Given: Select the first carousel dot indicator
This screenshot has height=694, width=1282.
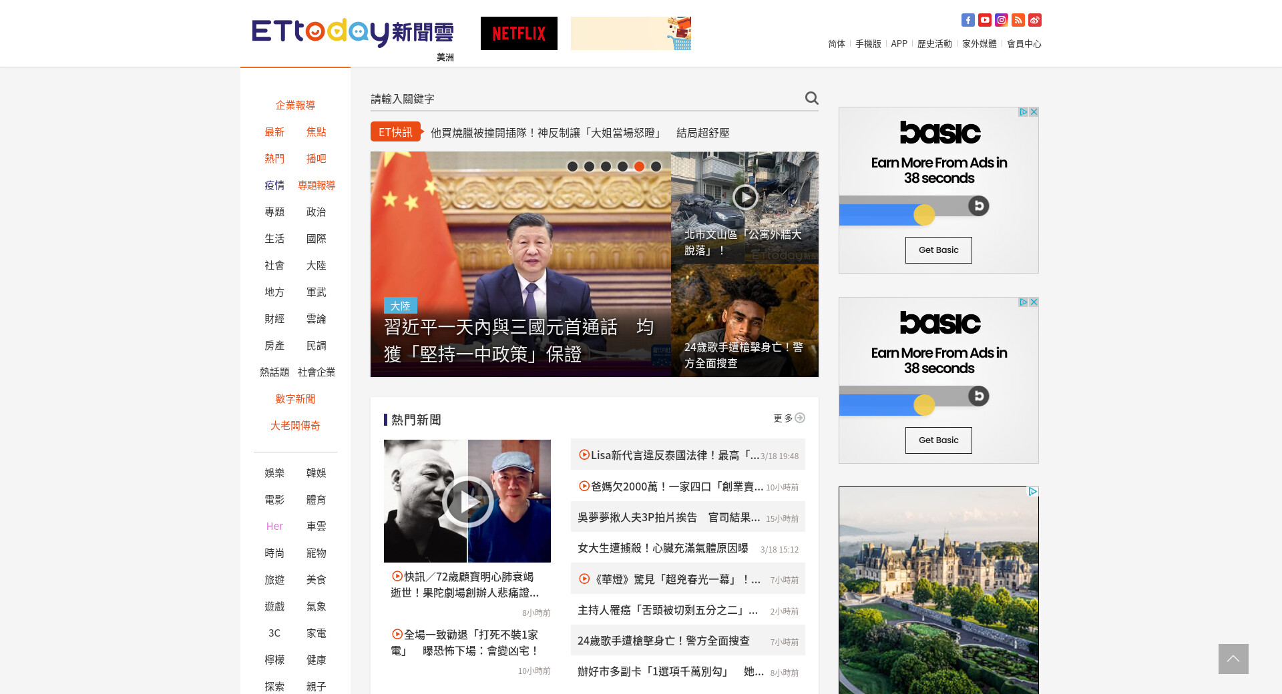Looking at the screenshot, I should pos(572,166).
